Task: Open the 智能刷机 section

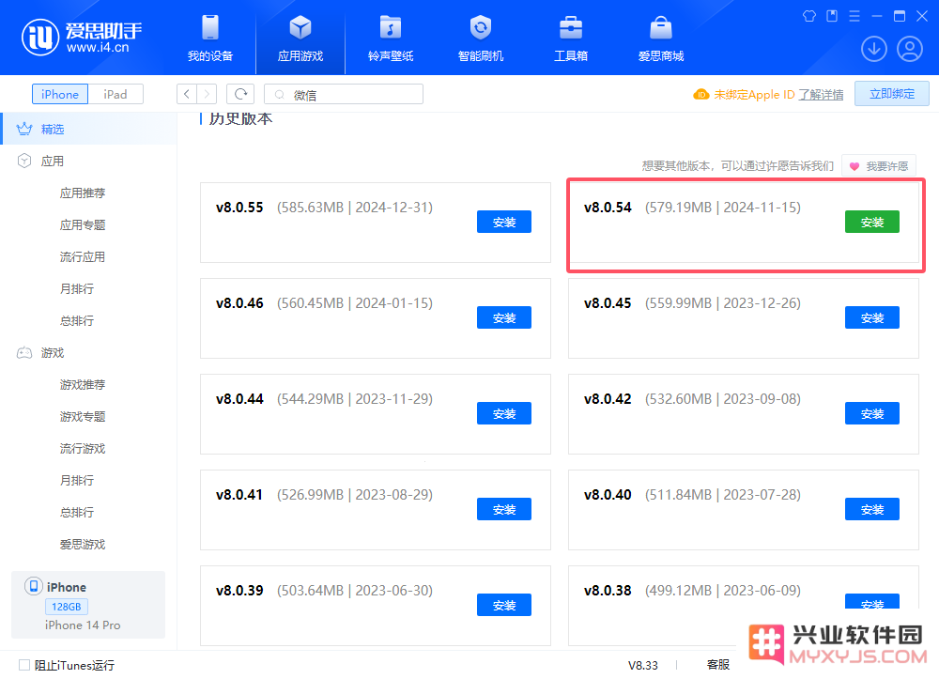Action: tap(480, 39)
